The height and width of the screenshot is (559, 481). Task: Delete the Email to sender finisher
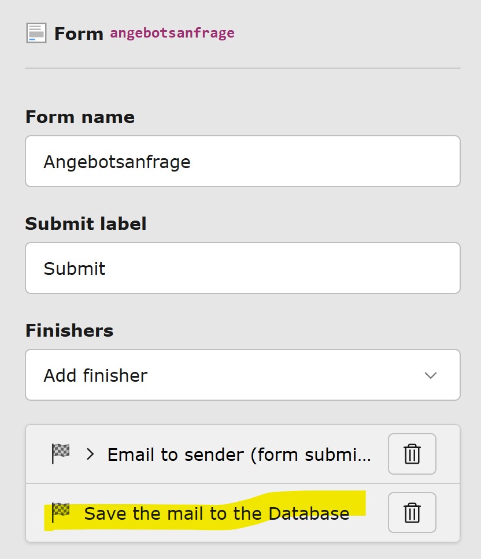tap(412, 454)
